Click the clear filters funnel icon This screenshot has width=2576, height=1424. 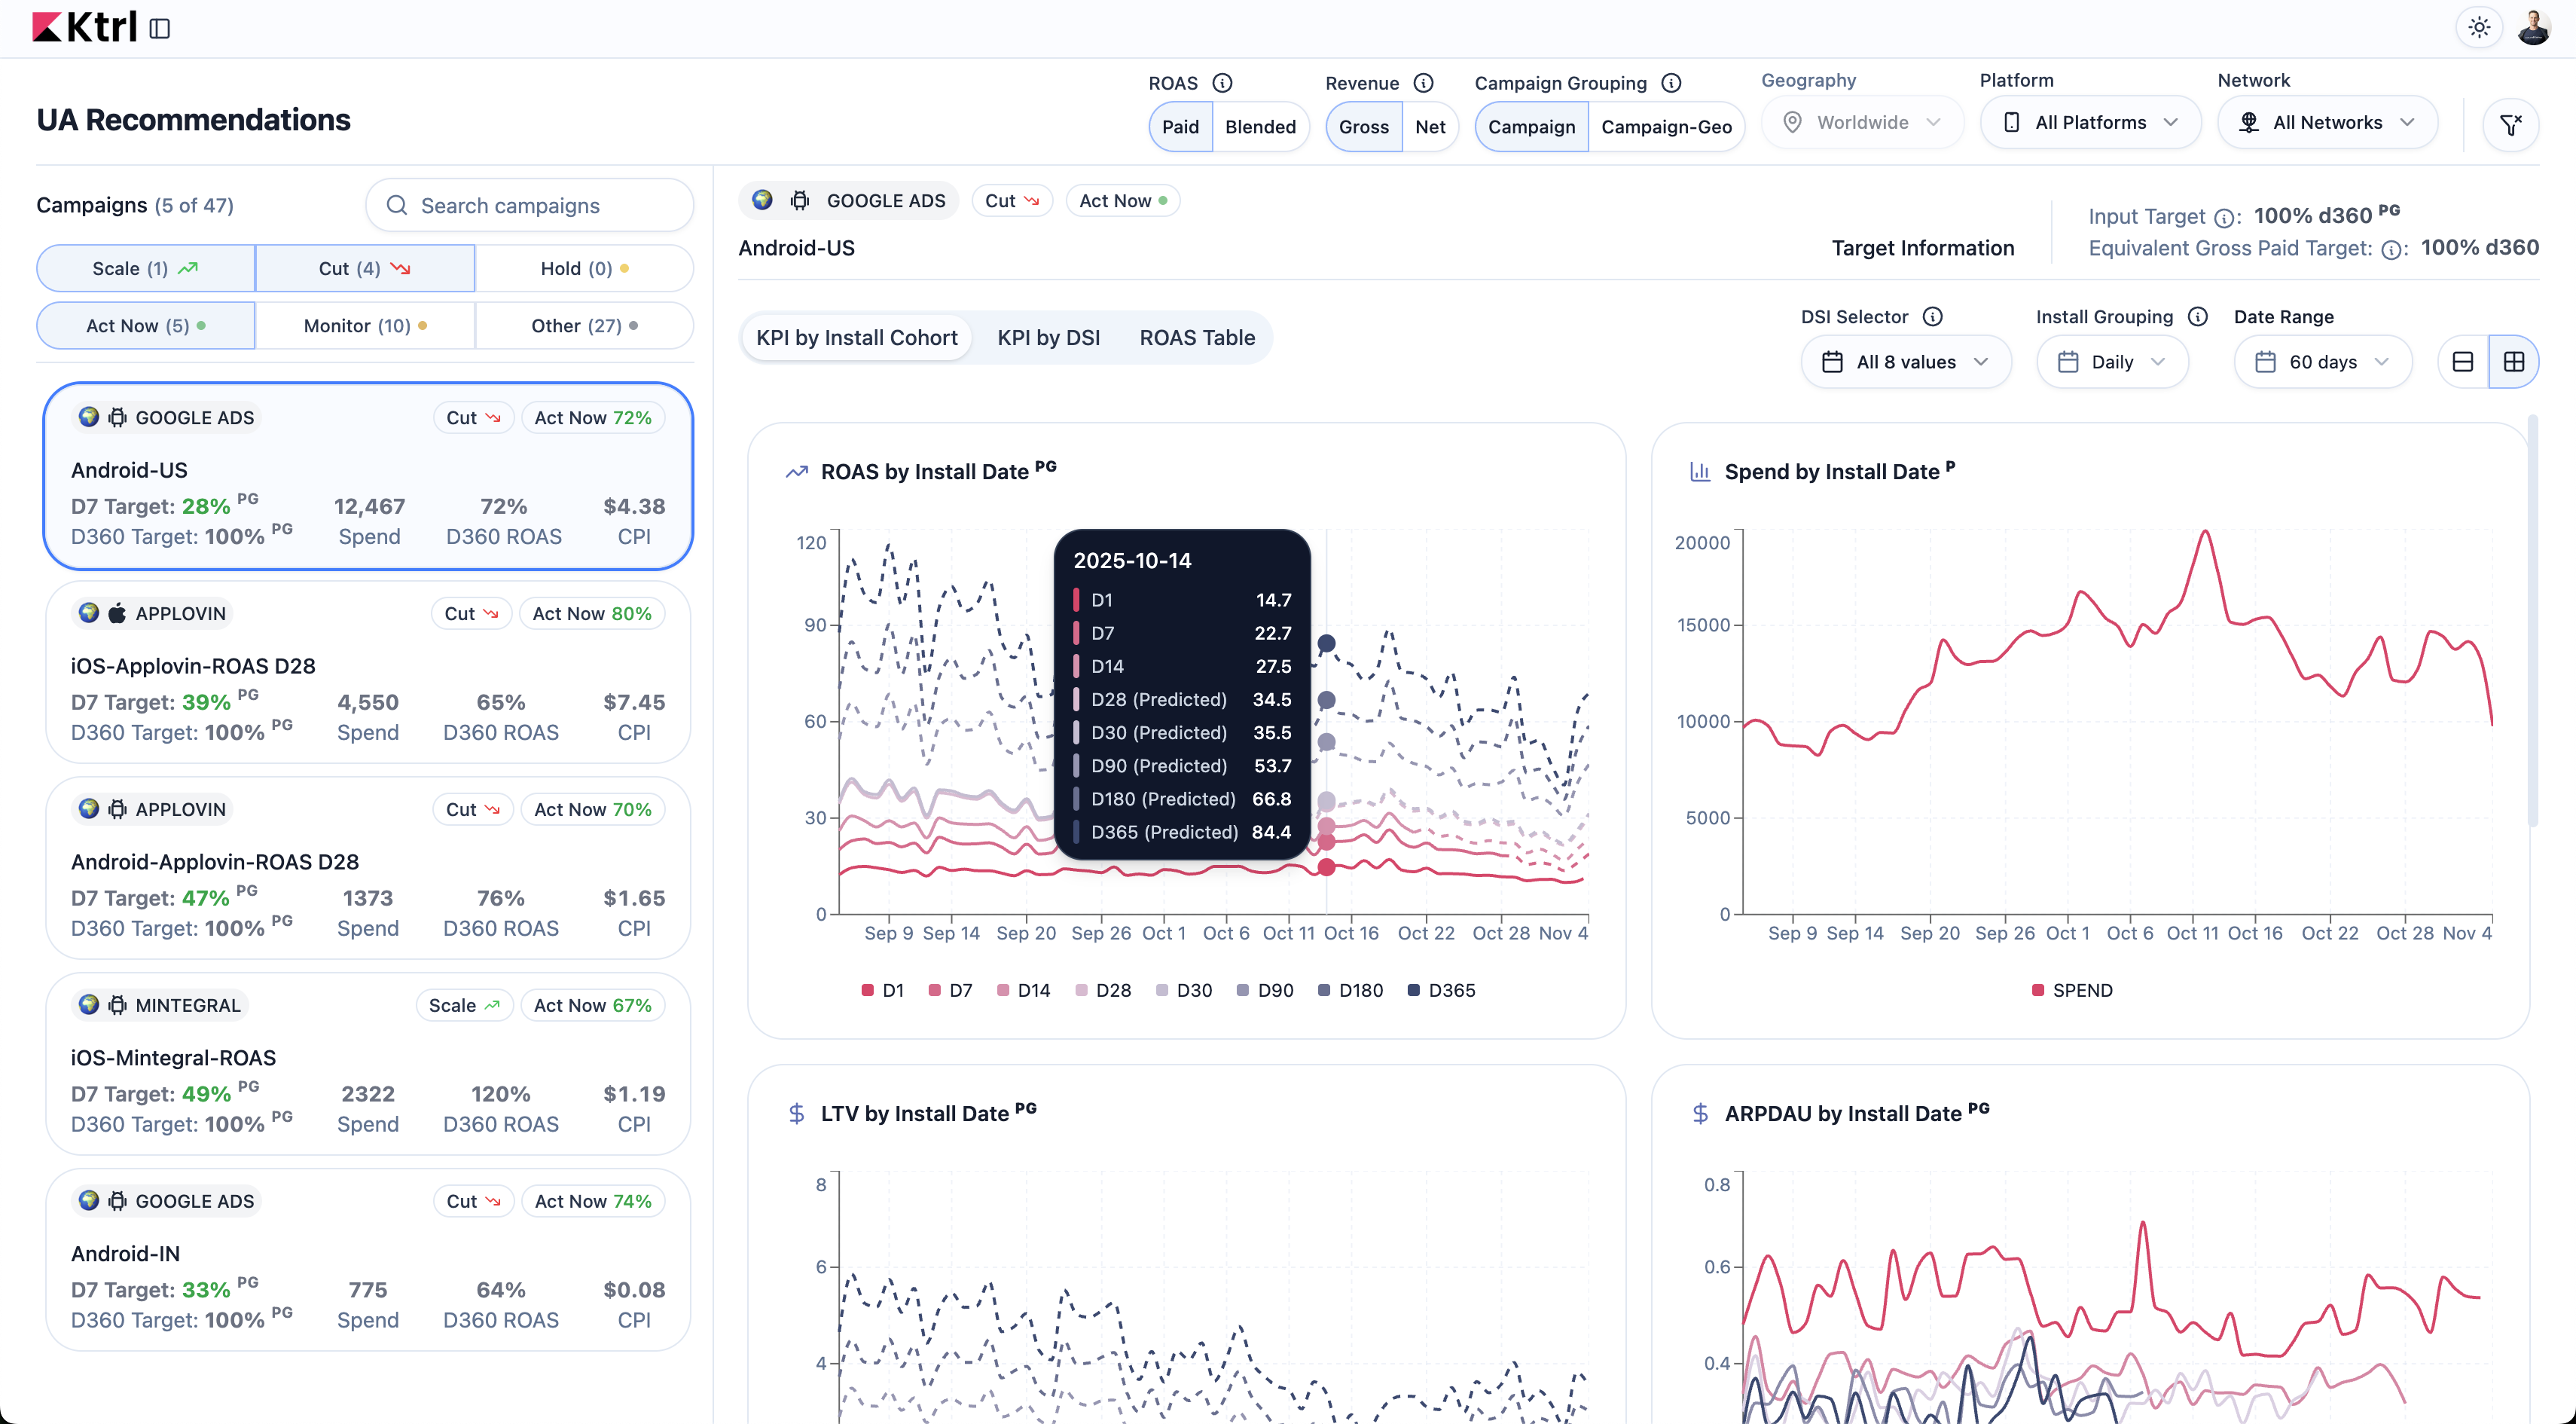[x=2510, y=124]
